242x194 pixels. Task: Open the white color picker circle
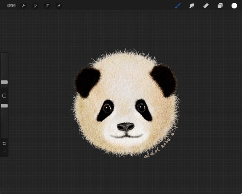(x=234, y=6)
